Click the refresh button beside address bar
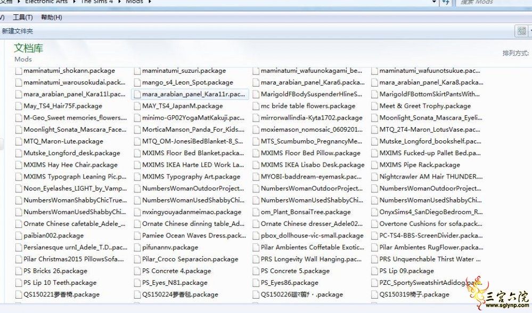 446,2
